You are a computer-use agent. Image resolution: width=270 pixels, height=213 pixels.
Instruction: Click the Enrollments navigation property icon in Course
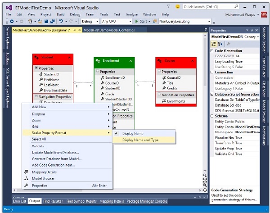(164, 102)
